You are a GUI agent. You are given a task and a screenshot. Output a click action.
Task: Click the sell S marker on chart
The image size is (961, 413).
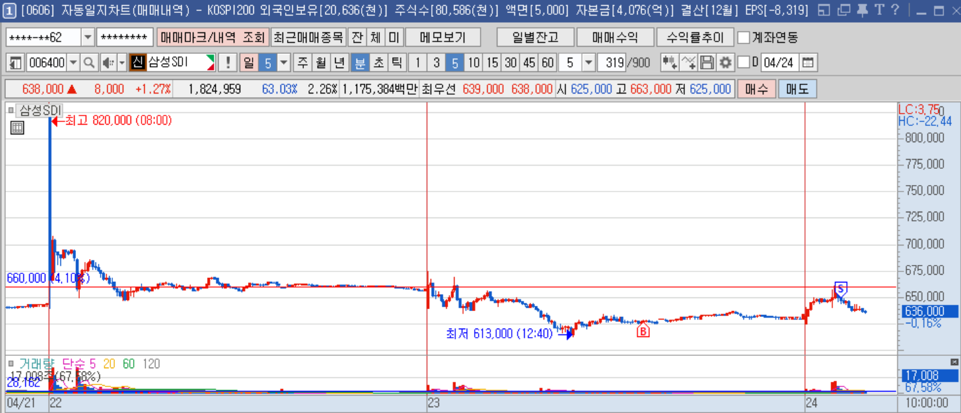coord(841,288)
